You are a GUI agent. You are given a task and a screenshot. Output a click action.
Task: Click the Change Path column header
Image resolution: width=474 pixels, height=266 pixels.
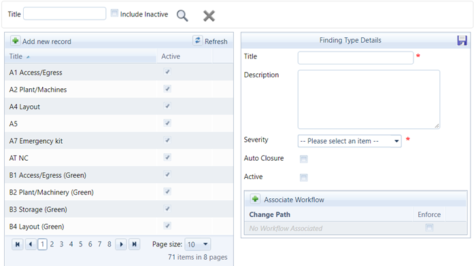270,214
